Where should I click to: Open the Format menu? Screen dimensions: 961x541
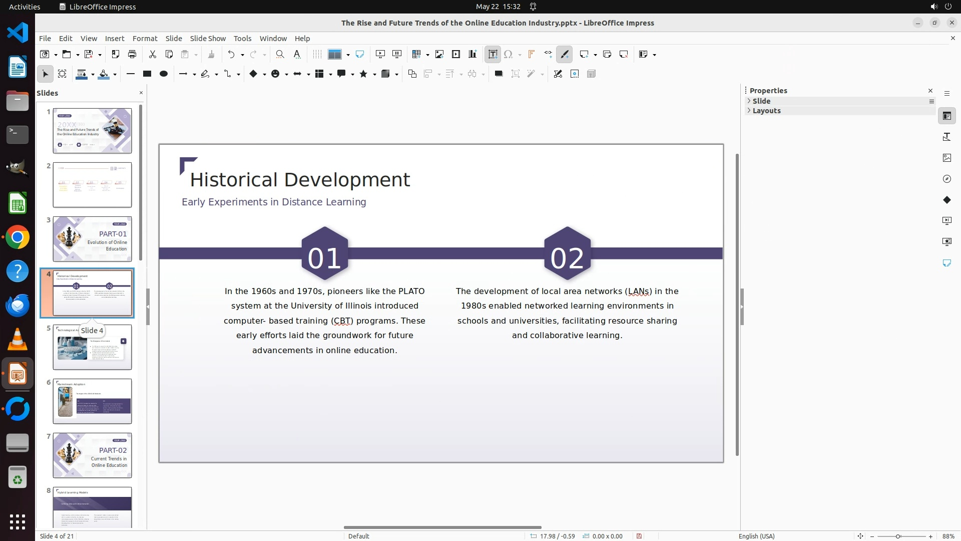pyautogui.click(x=145, y=38)
